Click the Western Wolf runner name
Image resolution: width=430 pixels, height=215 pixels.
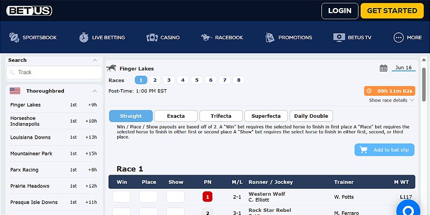tap(267, 194)
